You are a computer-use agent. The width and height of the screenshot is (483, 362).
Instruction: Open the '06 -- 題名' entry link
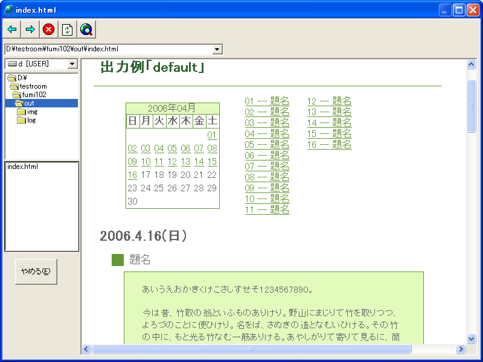[x=267, y=155]
